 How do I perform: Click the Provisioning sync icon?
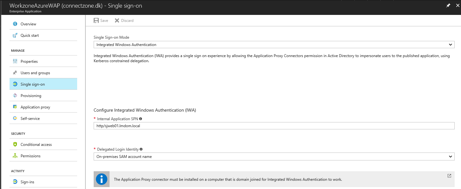point(15,95)
